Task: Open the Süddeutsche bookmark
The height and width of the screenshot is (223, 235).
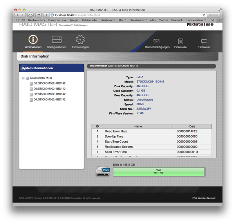Action: [89, 20]
